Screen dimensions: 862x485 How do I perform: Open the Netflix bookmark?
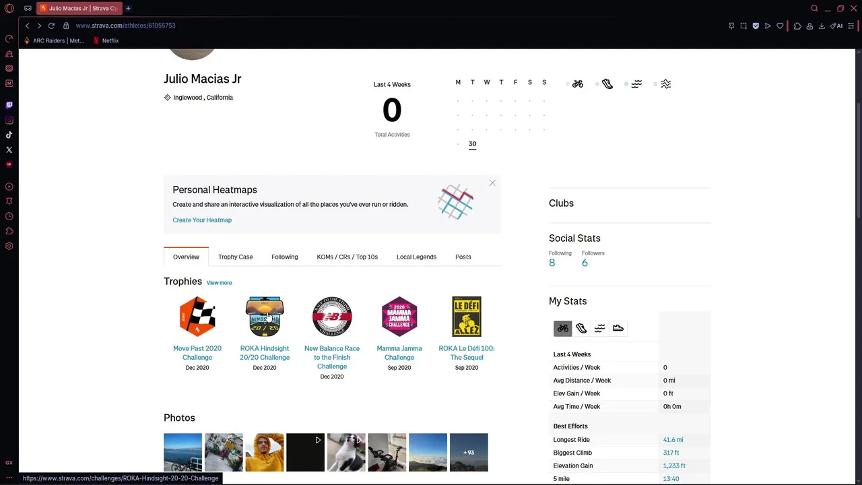coord(106,40)
